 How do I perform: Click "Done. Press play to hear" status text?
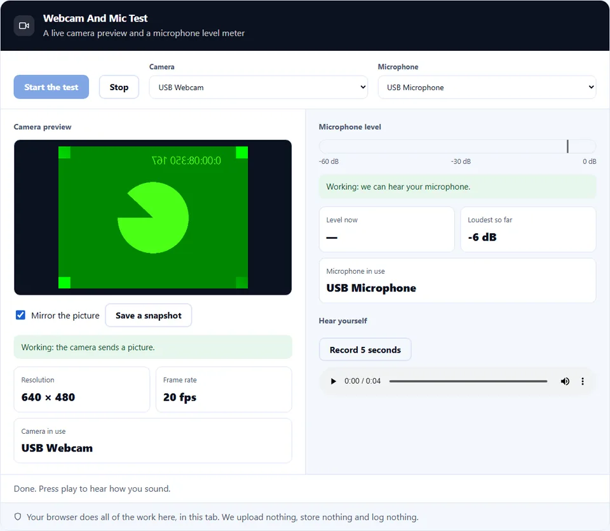(92, 488)
